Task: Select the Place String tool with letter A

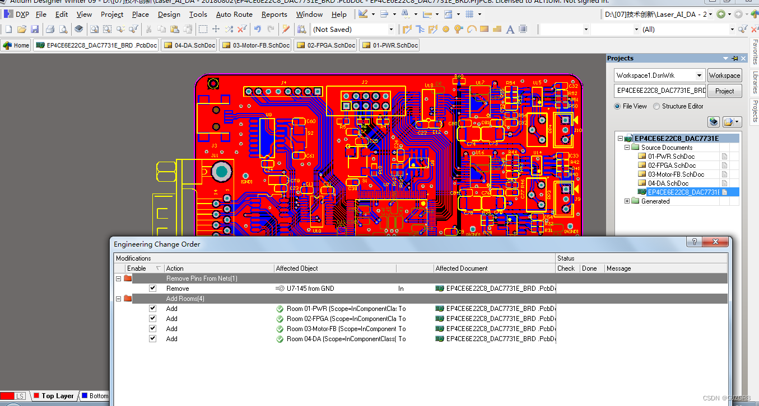Action: click(510, 29)
